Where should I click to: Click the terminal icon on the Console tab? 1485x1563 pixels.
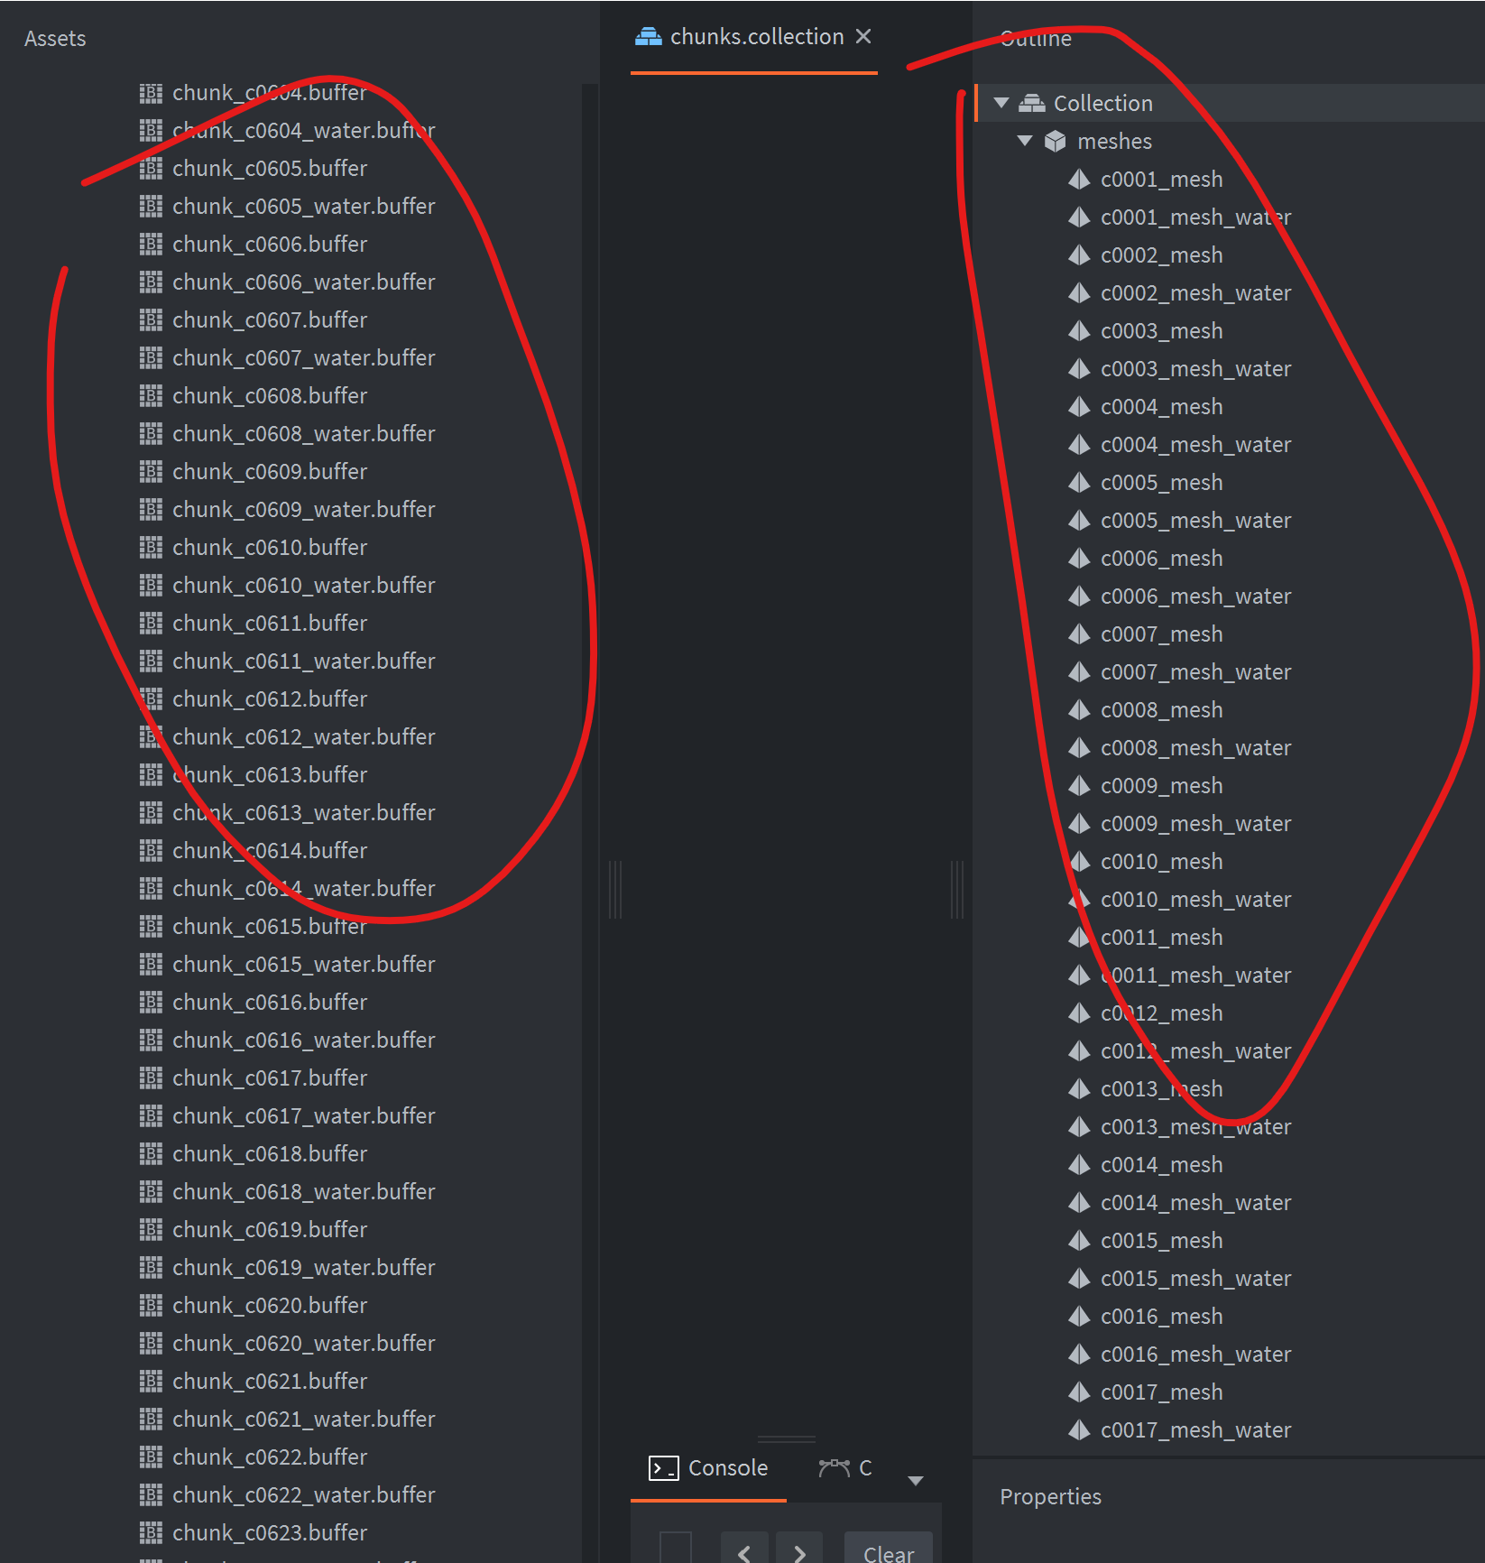tap(664, 1467)
